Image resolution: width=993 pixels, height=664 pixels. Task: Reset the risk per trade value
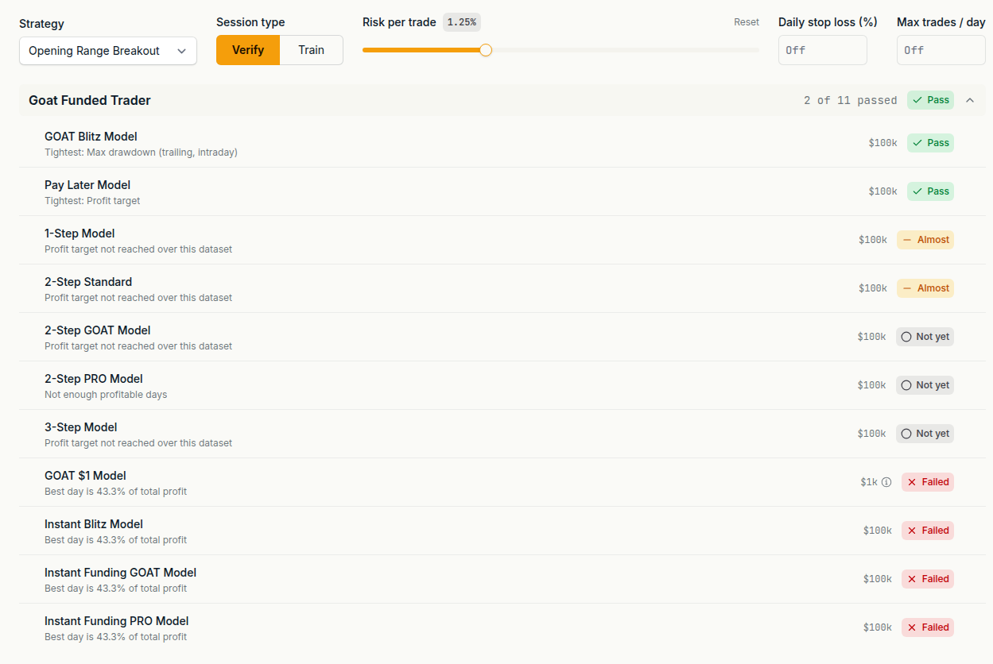747,22
